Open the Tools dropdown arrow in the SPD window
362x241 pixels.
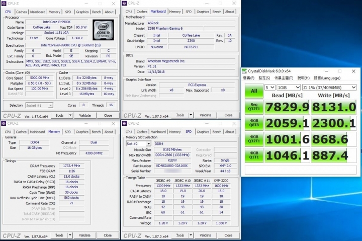[x=191, y=235]
